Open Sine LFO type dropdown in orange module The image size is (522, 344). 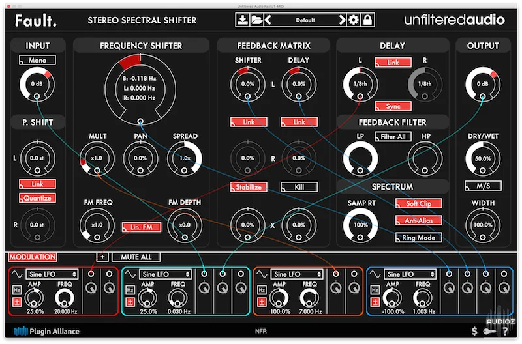tap(297, 274)
